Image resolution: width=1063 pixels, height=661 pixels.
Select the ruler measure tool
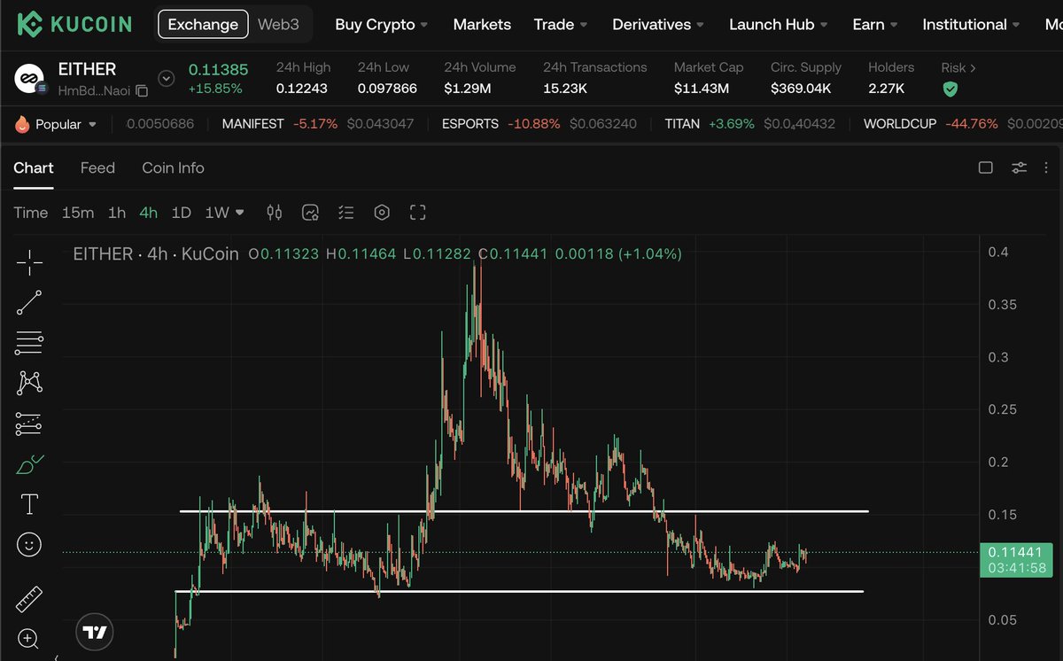pos(29,600)
